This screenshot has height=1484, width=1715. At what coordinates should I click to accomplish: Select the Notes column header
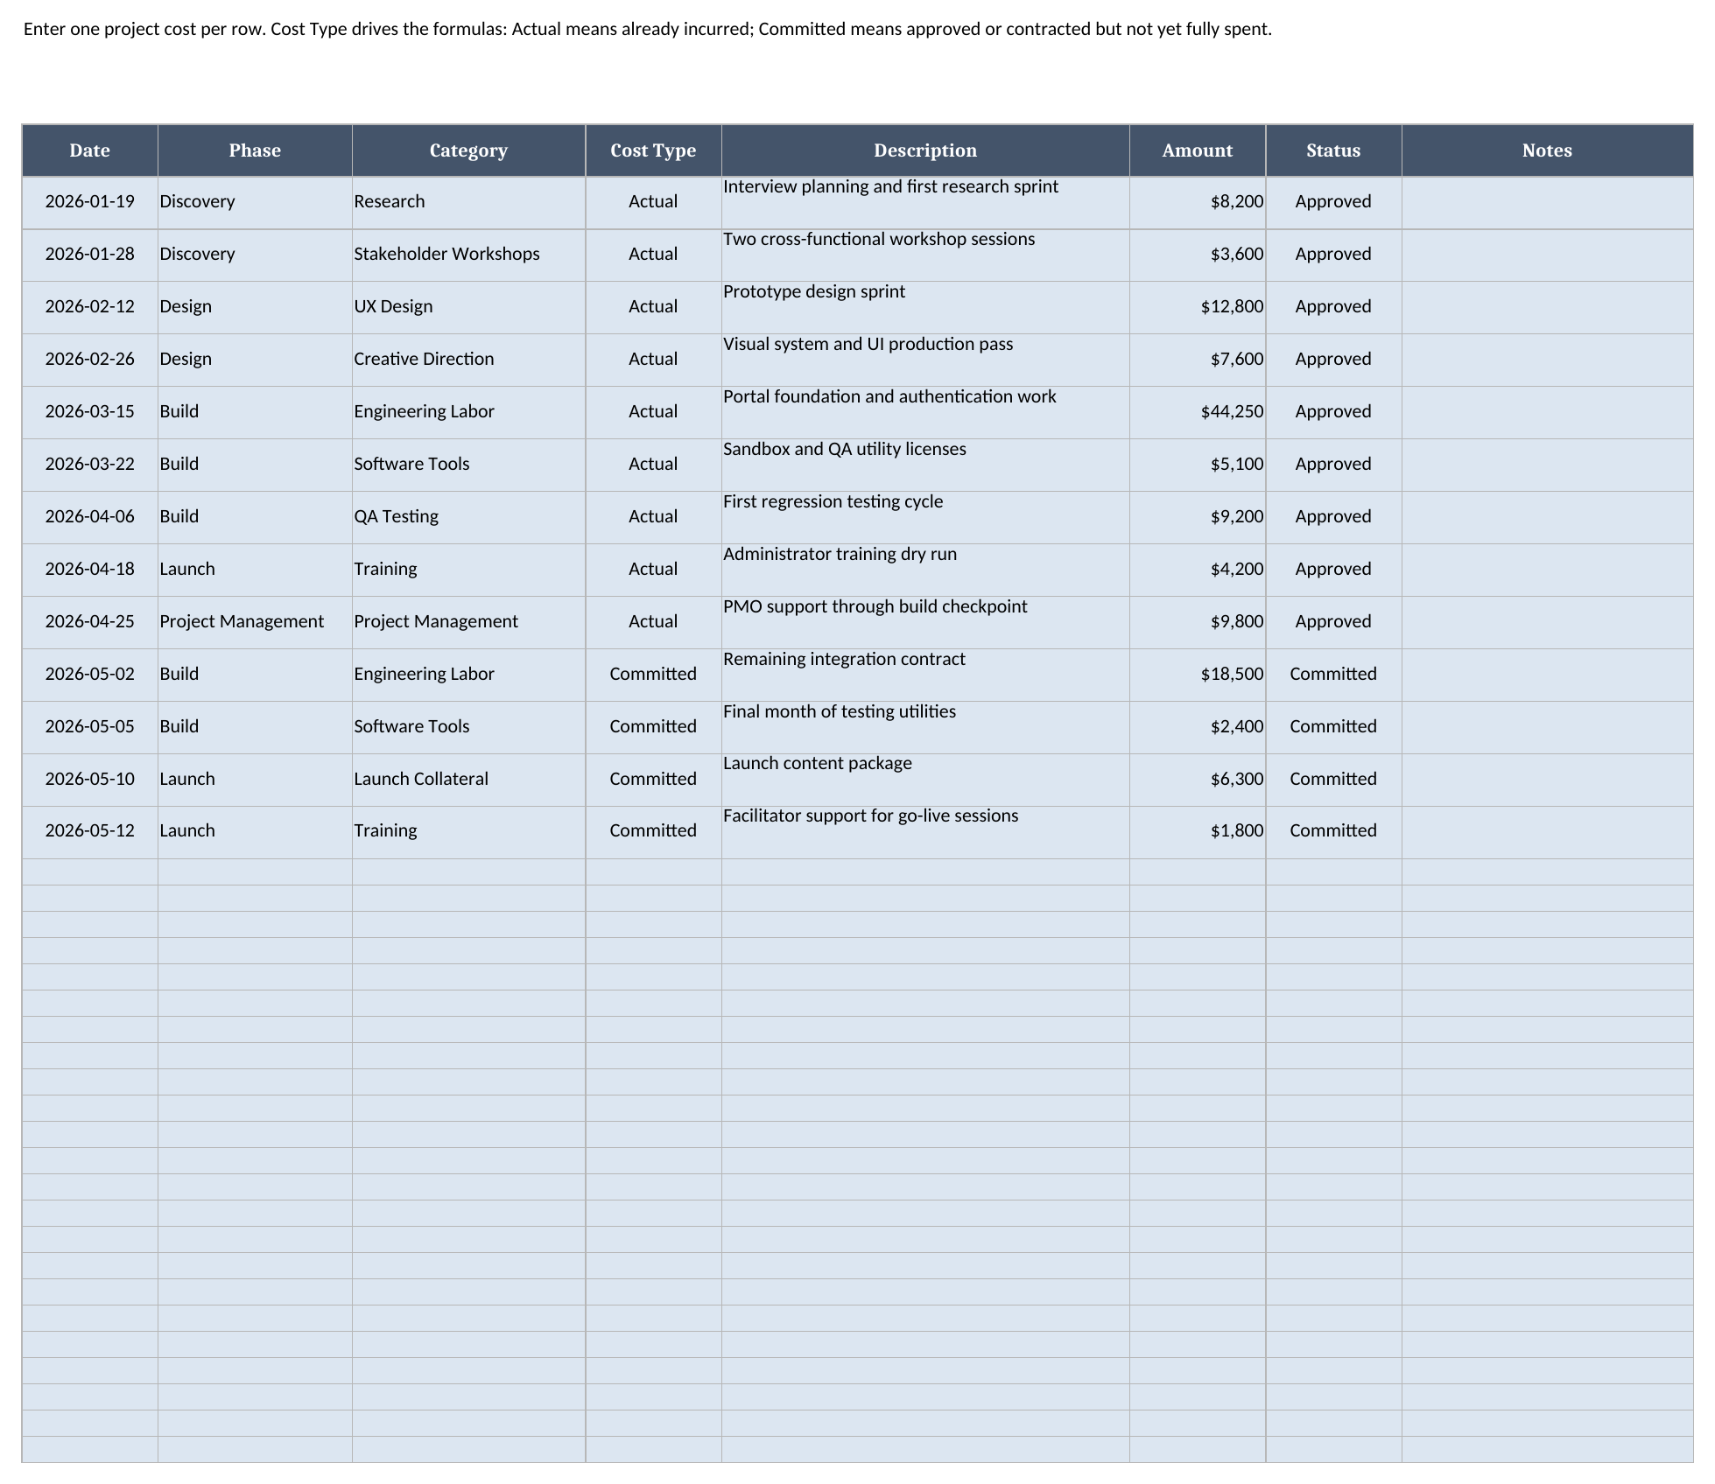pyautogui.click(x=1547, y=150)
